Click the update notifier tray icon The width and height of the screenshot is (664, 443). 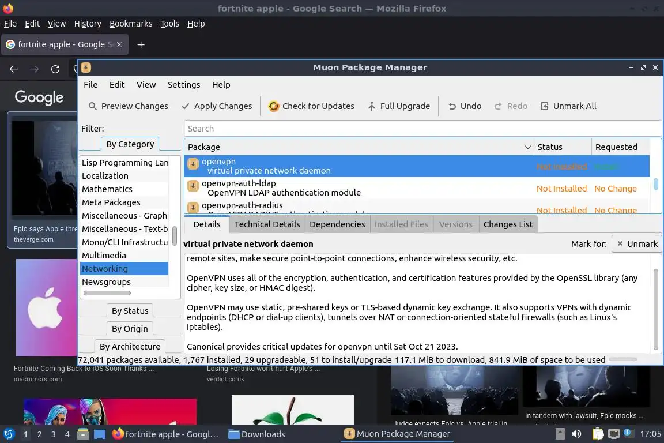[628, 433]
